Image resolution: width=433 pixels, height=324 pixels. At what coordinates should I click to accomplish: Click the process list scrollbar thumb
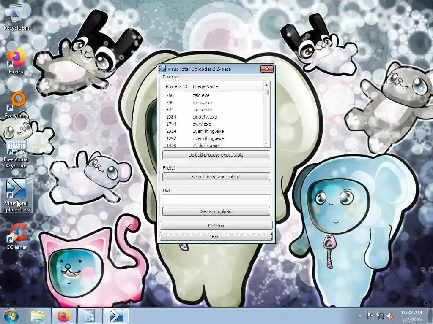tap(266, 92)
